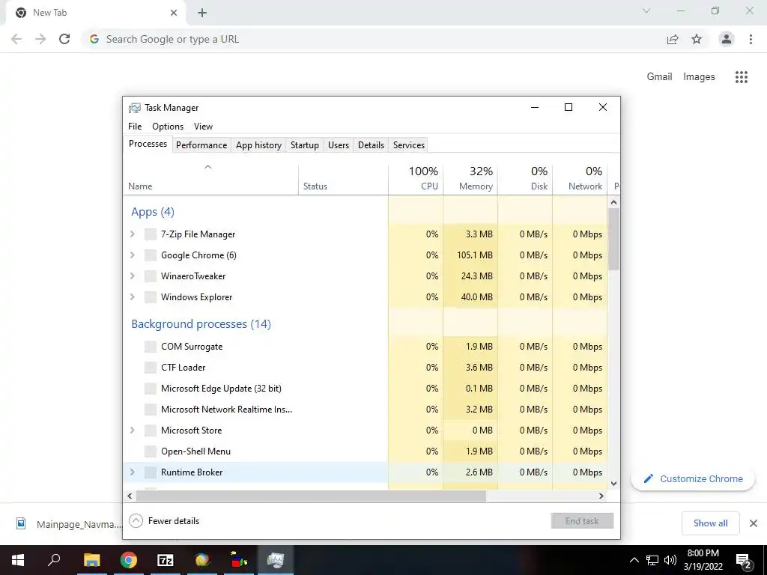Viewport: 767px width, 575px height.
Task: Close the New Tab tab
Action: [x=174, y=13]
